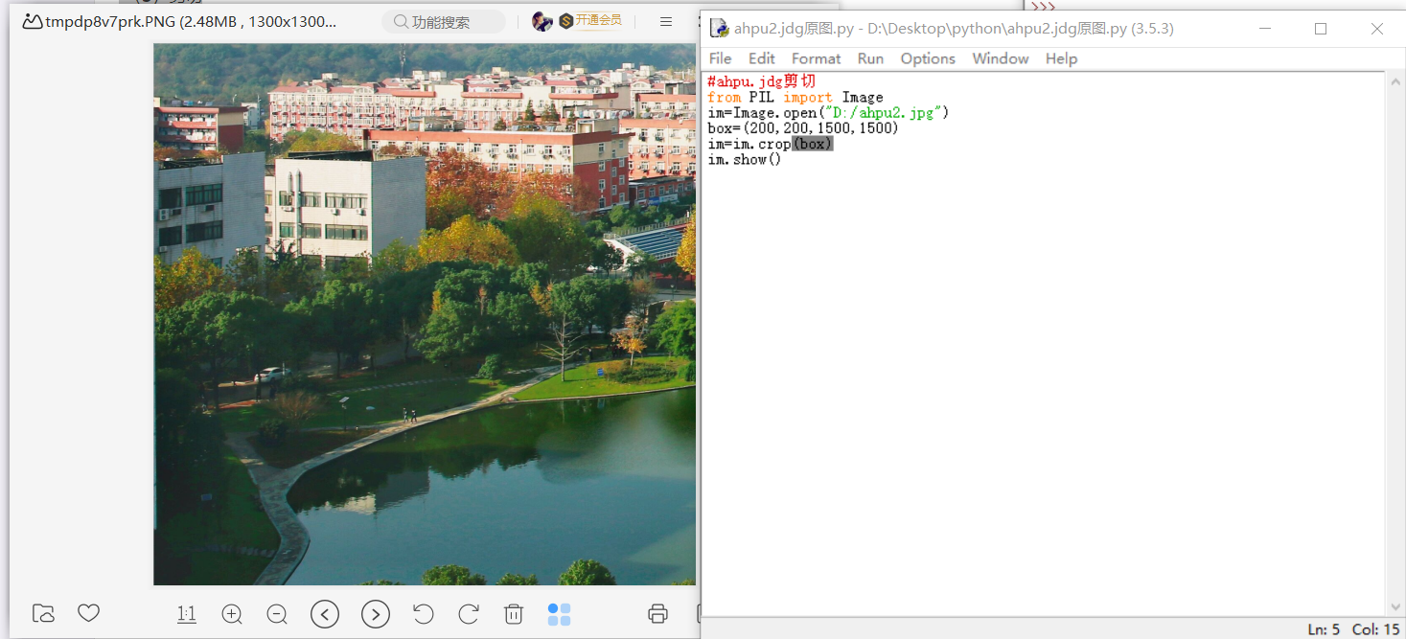This screenshot has width=1406, height=639.
Task: Click the "D:/ahpu2.jpg" string in code
Action: pos(884,113)
